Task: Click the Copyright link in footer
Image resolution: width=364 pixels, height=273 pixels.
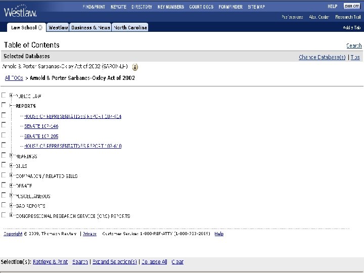Action: [13, 234]
